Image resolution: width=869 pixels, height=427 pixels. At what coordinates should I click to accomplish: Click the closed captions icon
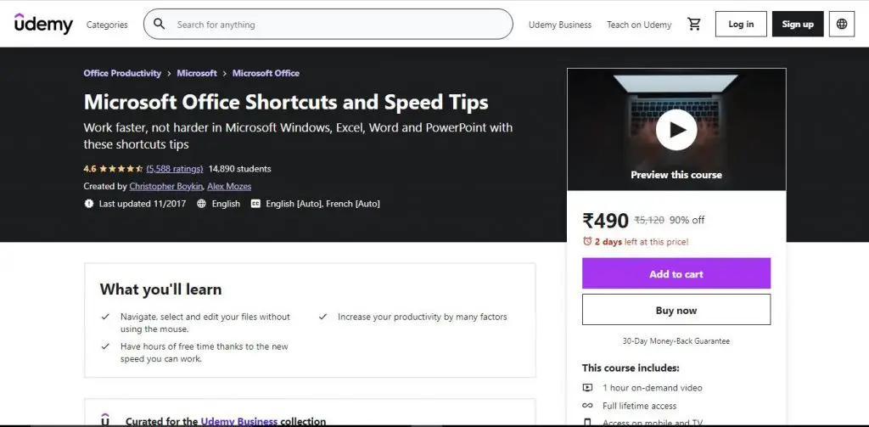(x=255, y=204)
